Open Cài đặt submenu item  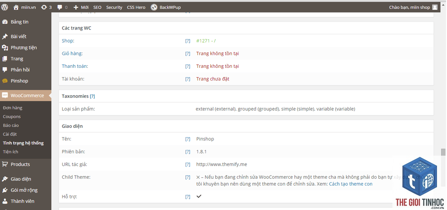pyautogui.click(x=10, y=134)
